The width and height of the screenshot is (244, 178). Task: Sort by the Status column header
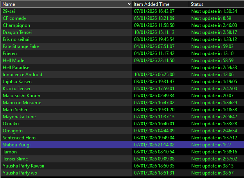[217, 4]
